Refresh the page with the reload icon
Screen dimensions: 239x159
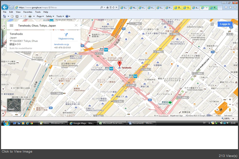click(x=113, y=7)
